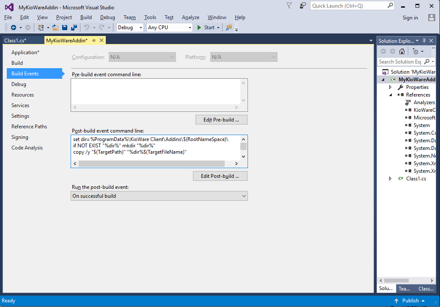Select the Code Analysis properties page
This screenshot has height=307, width=440.
27,148
